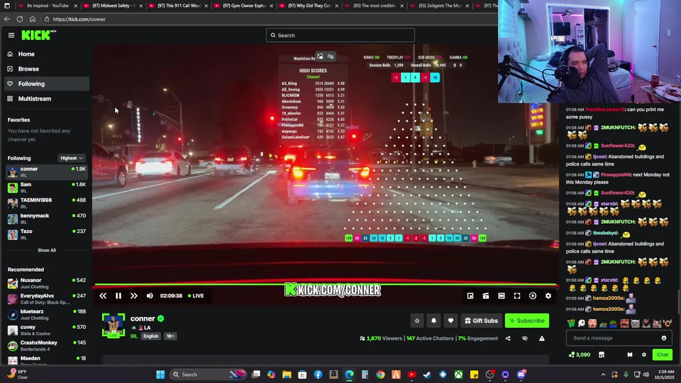
Task: Open Tazo channel in Following
Action: (x=47, y=234)
